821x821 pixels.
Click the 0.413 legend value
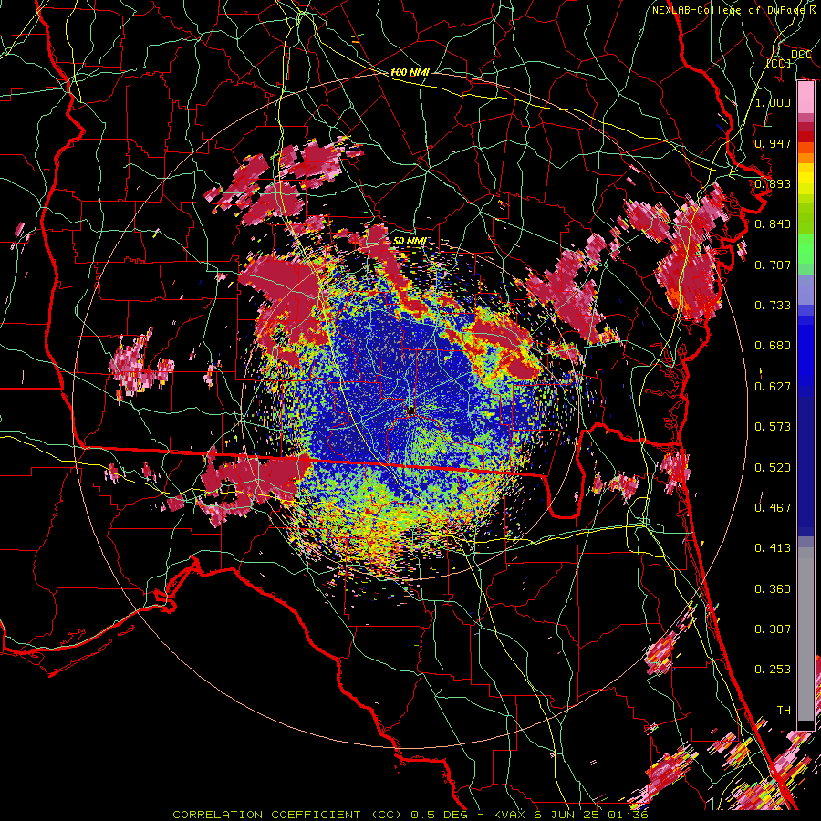point(773,548)
